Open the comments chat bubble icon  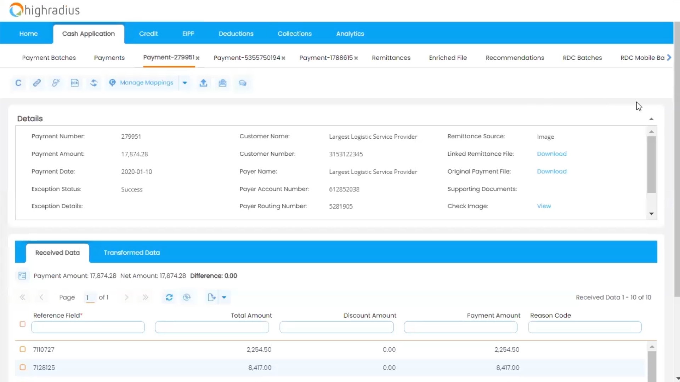(243, 83)
